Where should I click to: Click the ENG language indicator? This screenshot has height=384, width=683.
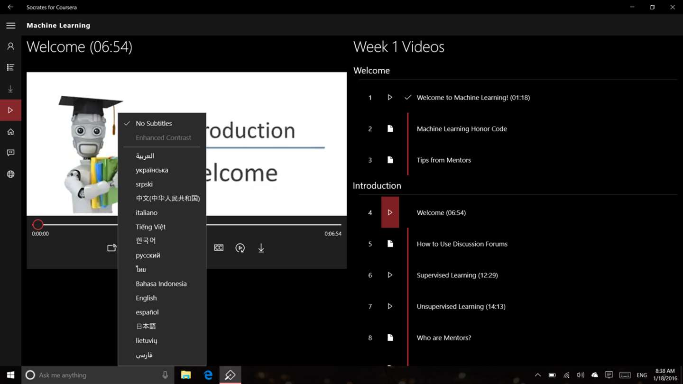[642, 375]
